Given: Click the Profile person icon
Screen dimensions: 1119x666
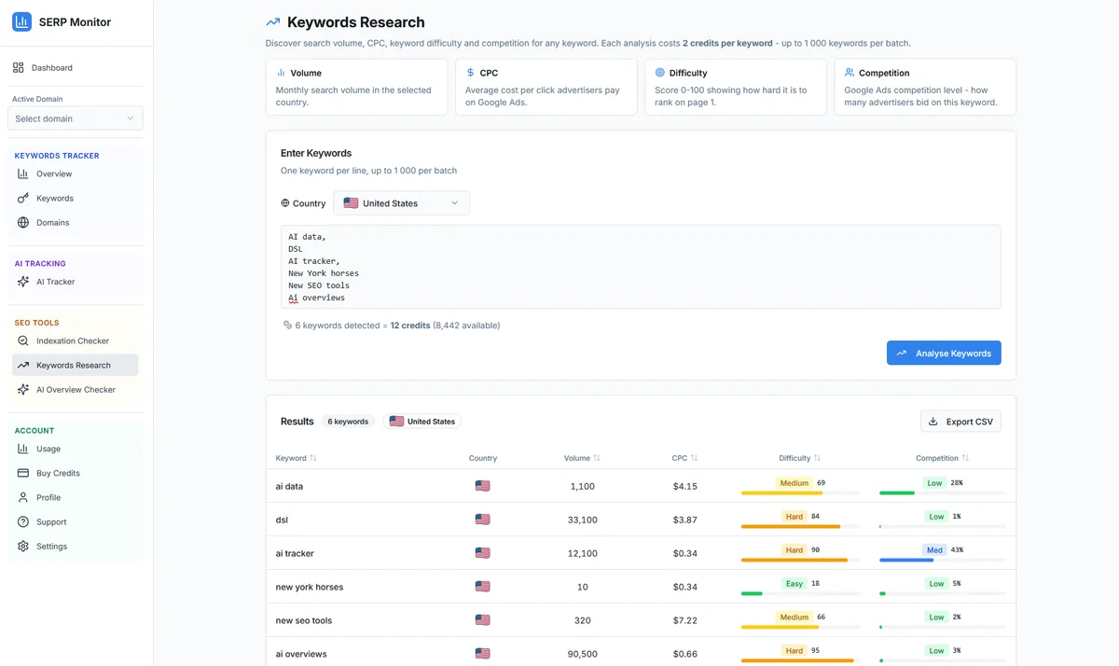Looking at the screenshot, I should [x=23, y=498].
